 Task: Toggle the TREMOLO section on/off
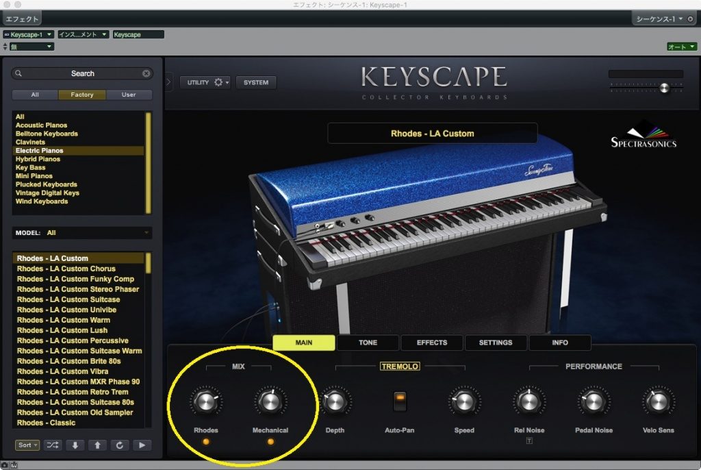point(400,366)
